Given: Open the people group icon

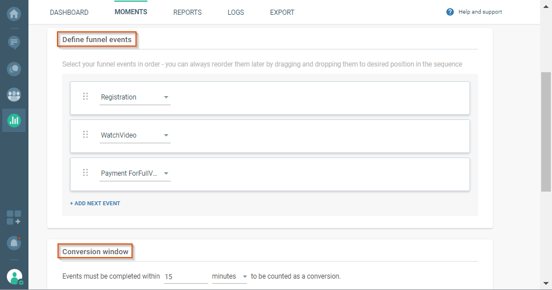Looking at the screenshot, I should (x=14, y=94).
